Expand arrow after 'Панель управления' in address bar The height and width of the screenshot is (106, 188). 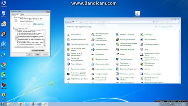click(88, 22)
